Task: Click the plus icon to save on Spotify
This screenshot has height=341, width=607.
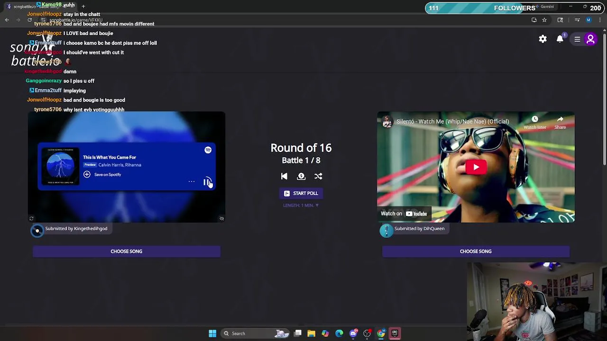Action: pyautogui.click(x=87, y=174)
